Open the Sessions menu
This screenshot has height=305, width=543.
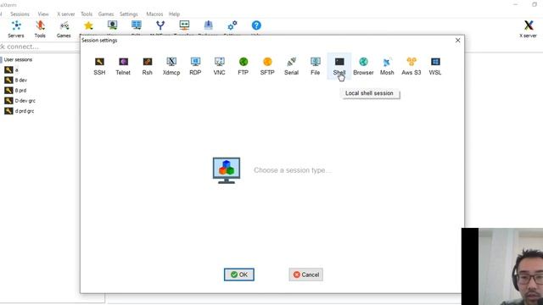coord(20,14)
